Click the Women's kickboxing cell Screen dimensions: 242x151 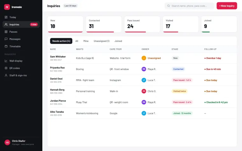coord(87,113)
